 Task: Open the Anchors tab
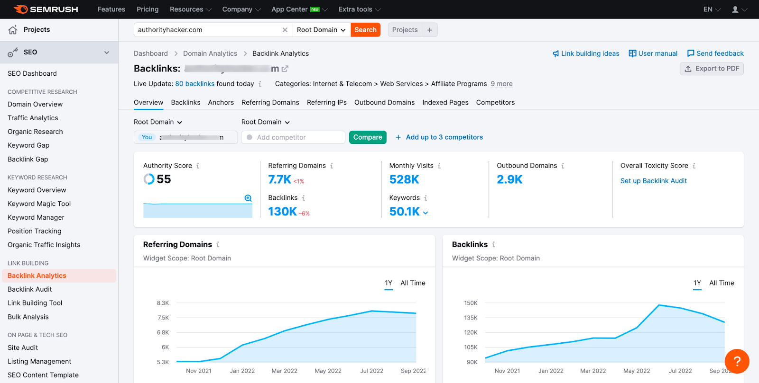pyautogui.click(x=221, y=102)
